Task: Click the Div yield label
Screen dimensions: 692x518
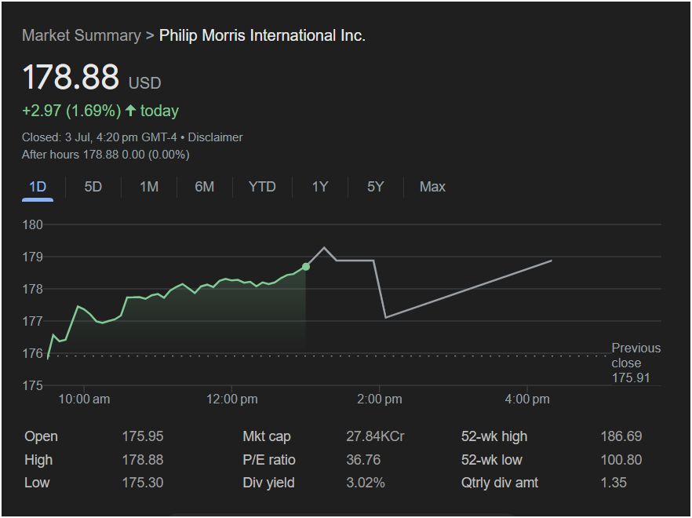Action: (x=268, y=482)
